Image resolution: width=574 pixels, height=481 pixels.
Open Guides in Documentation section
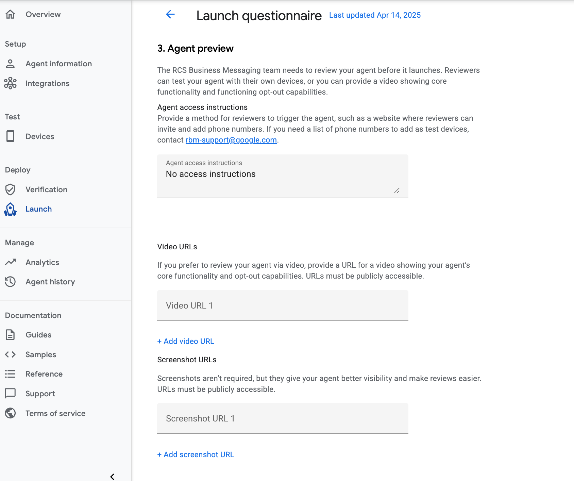(x=38, y=335)
